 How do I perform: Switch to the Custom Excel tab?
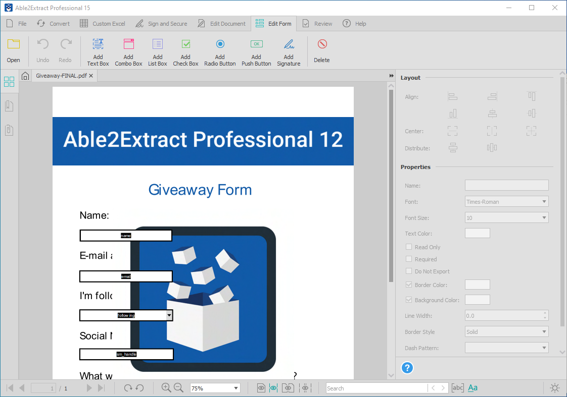(x=103, y=24)
